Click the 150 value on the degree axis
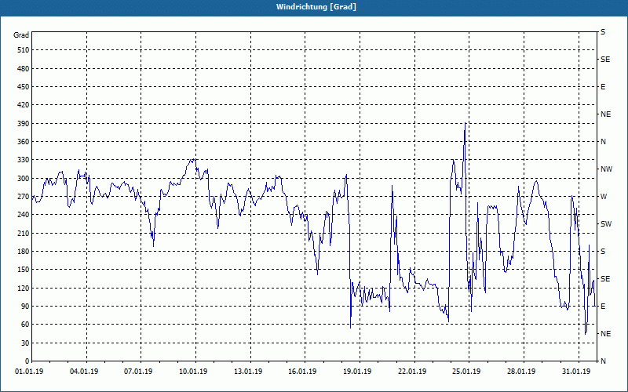The width and height of the screenshot is (628, 392). click(24, 270)
